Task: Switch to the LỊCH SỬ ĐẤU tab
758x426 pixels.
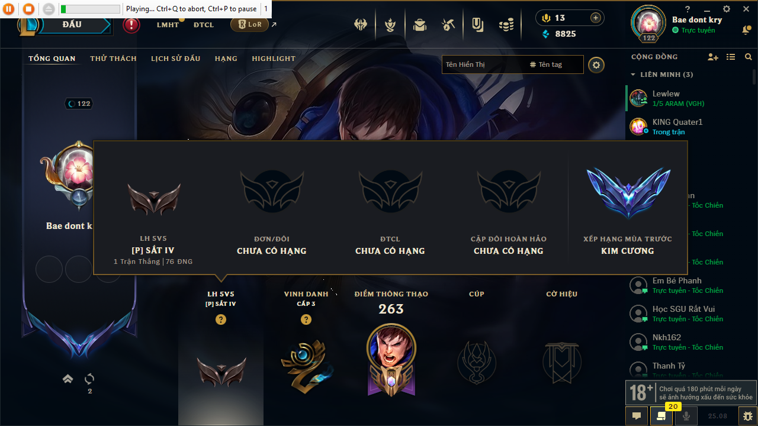Action: coord(175,59)
